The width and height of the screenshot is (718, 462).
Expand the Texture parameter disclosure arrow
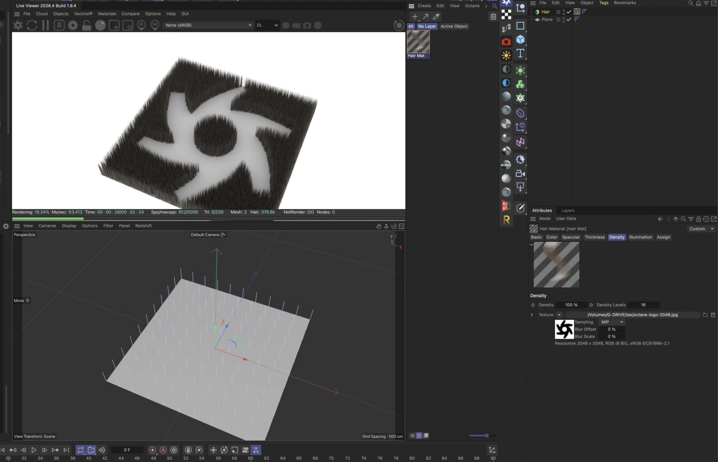532,315
